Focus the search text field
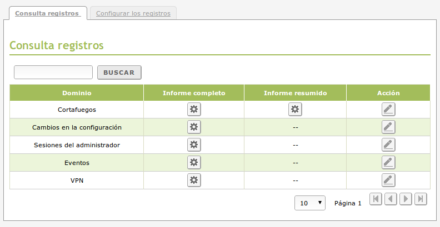The width and height of the screenshot is (440, 227). click(x=53, y=73)
